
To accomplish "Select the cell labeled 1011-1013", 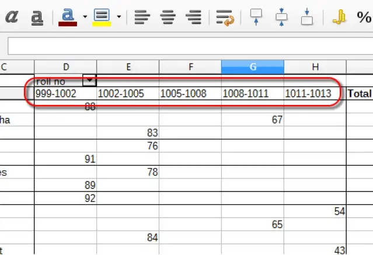I will tap(315, 93).
